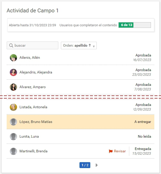Click Ailén Ailenis's avatar photo
This screenshot has height=174, width=161.
click(x=13, y=58)
